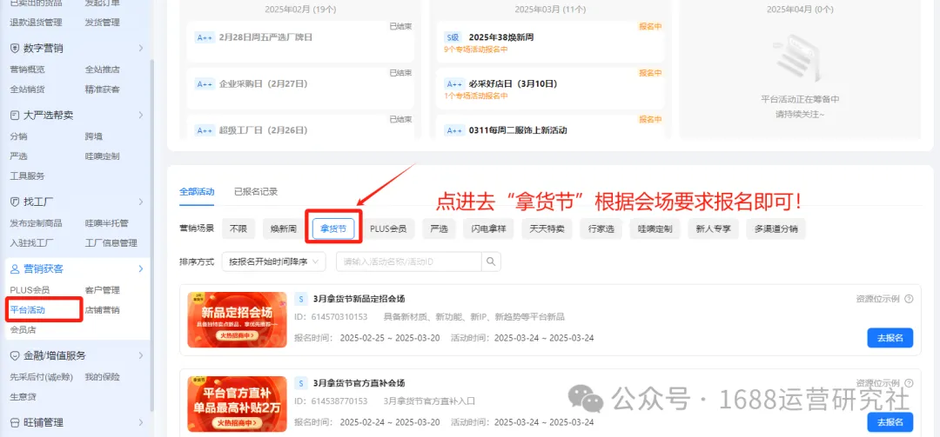The width and height of the screenshot is (940, 437).
Task: Collapse the 营销获客 section chevron
Action: click(141, 268)
